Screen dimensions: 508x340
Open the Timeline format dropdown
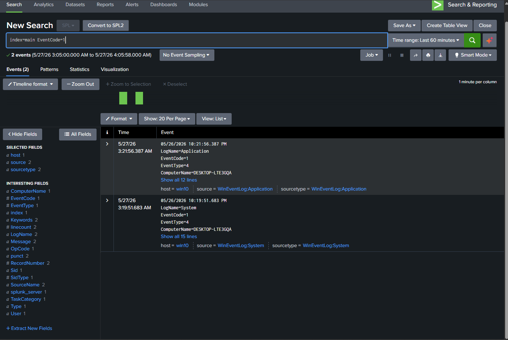click(30, 84)
